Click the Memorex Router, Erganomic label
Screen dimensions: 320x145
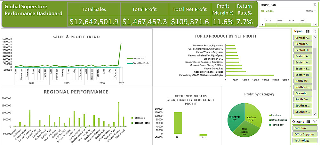208,45
